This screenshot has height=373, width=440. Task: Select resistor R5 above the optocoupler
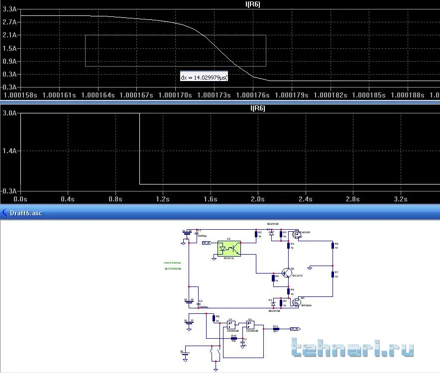(256, 234)
